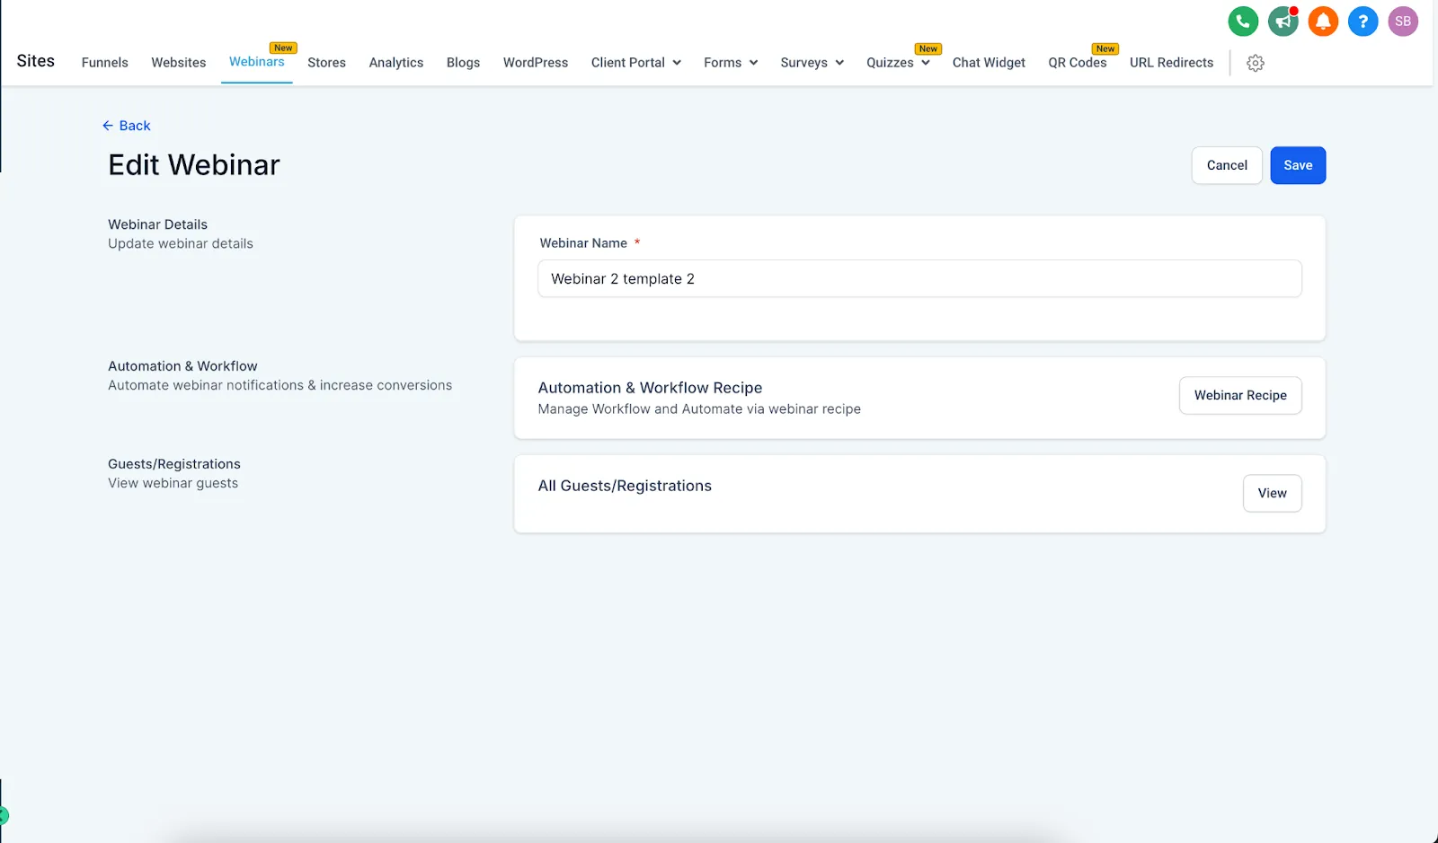Click the Back arrow link
Image resolution: width=1438 pixels, height=843 pixels.
[127, 126]
